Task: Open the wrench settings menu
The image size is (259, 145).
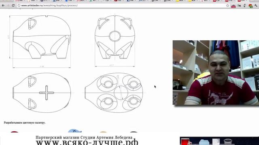Action: [256, 6]
